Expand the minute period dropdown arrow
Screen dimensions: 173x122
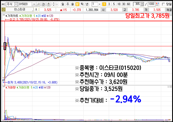click(100, 4)
